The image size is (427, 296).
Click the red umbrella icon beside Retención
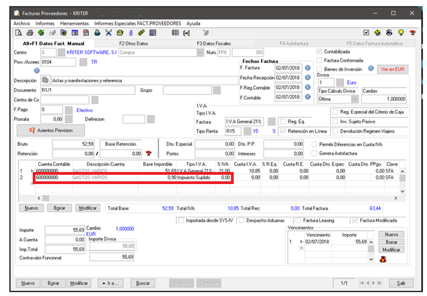(147, 154)
